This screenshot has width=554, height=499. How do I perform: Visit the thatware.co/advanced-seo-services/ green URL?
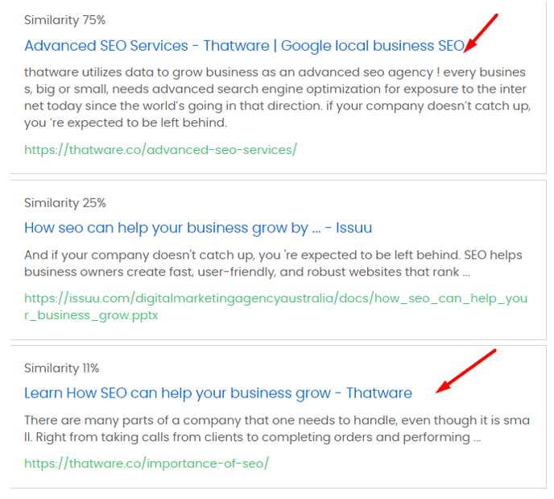[x=160, y=150]
